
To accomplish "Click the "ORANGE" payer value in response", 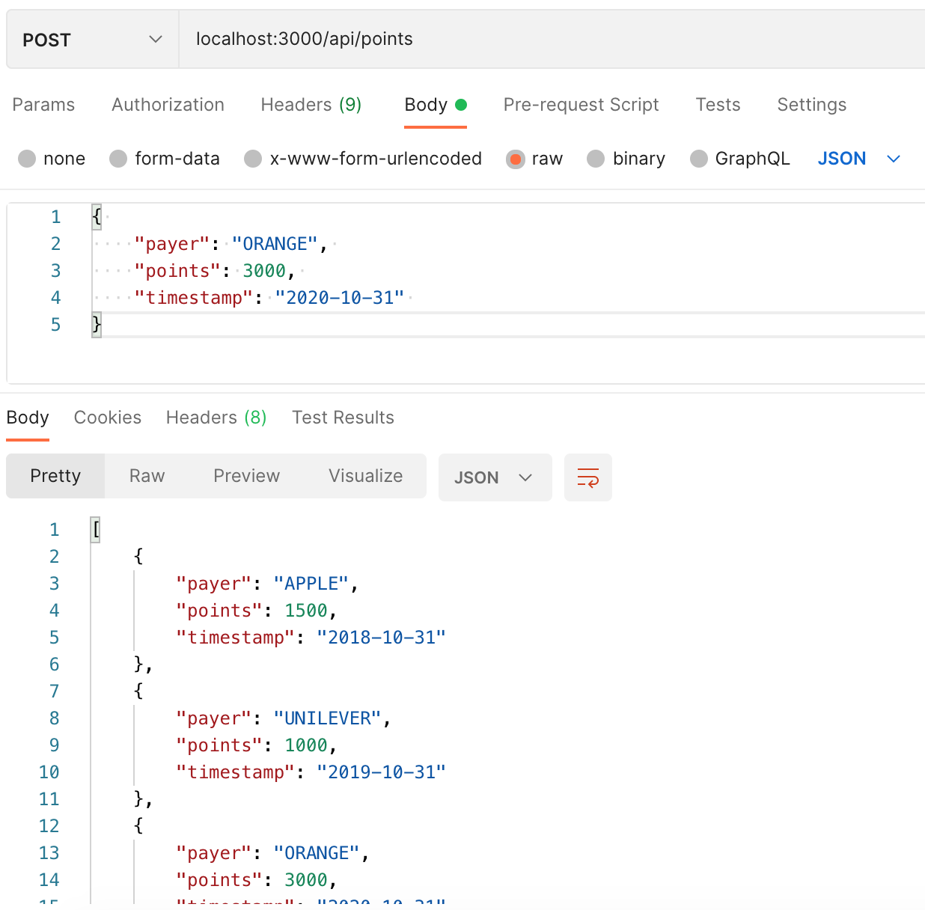I will click(x=317, y=853).
